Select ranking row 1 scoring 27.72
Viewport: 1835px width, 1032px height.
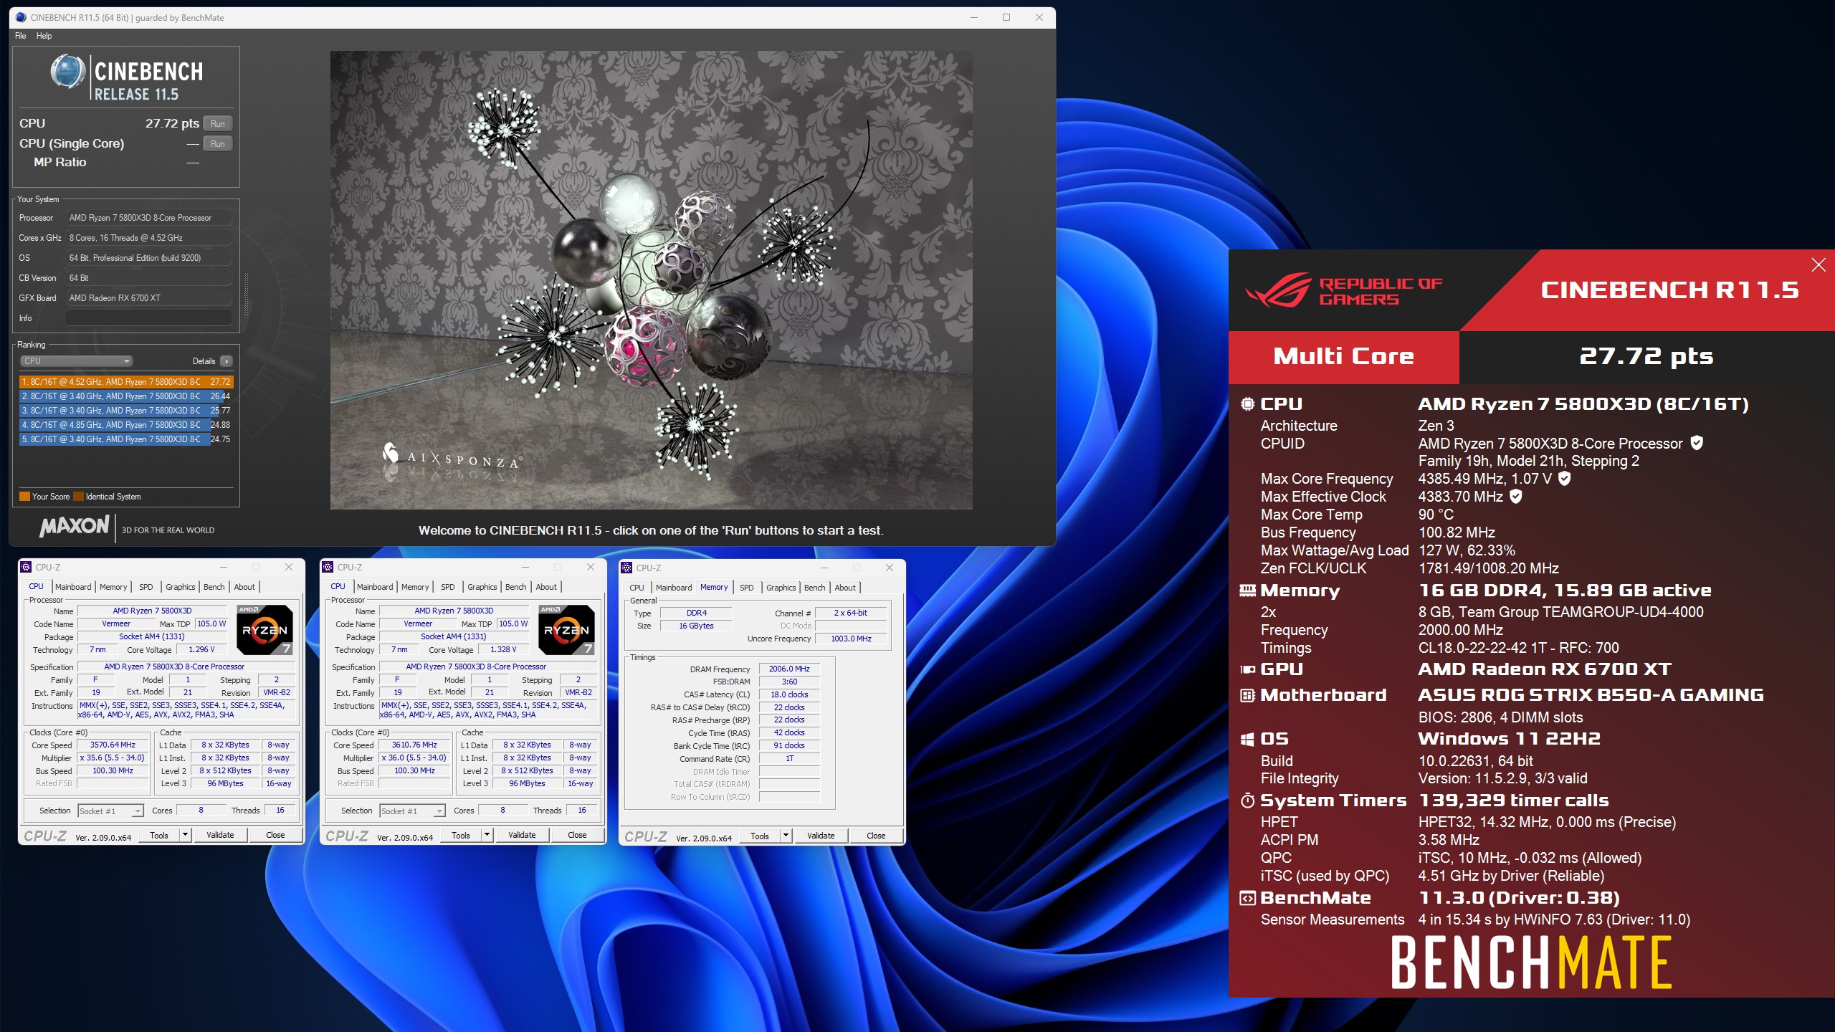coord(126,382)
